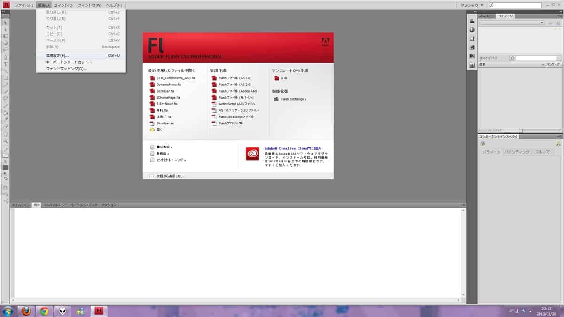Click the library search input field
This screenshot has height=317, width=564.
(536, 58)
